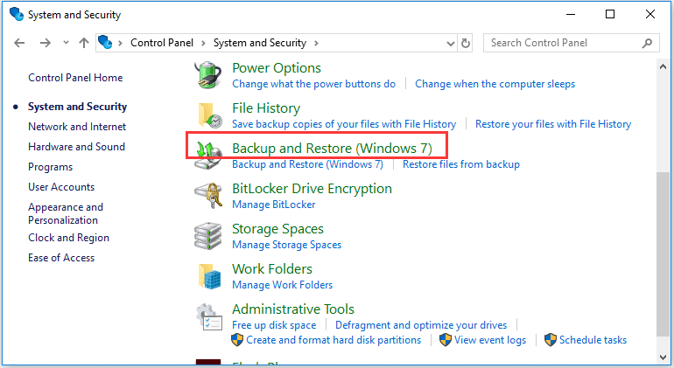Open Create and format hard disk partitions
The width and height of the screenshot is (674, 368).
point(333,340)
